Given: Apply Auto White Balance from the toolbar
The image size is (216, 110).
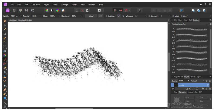Looking at the screenshot, I should [63, 10].
